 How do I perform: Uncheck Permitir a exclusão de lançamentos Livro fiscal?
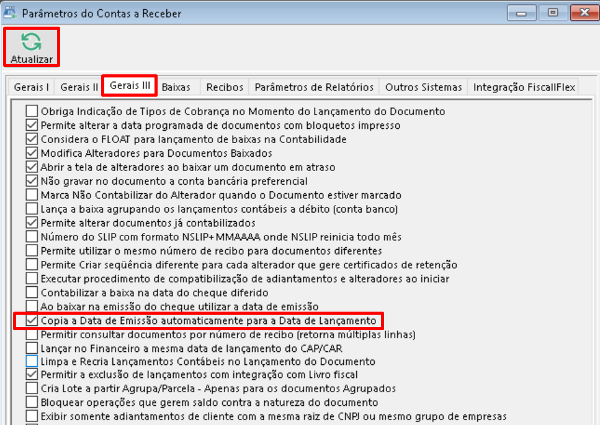[x=32, y=375]
